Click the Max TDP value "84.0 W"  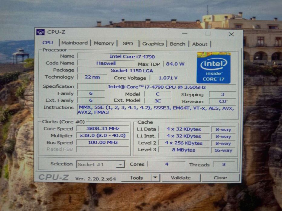(175, 64)
